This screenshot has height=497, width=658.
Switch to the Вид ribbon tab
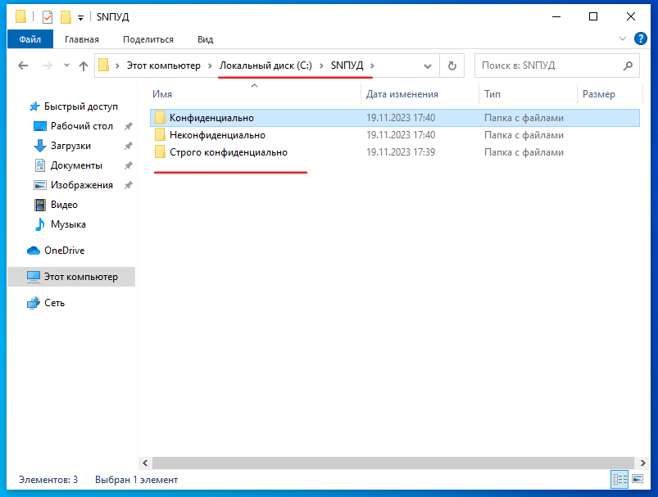coord(205,39)
